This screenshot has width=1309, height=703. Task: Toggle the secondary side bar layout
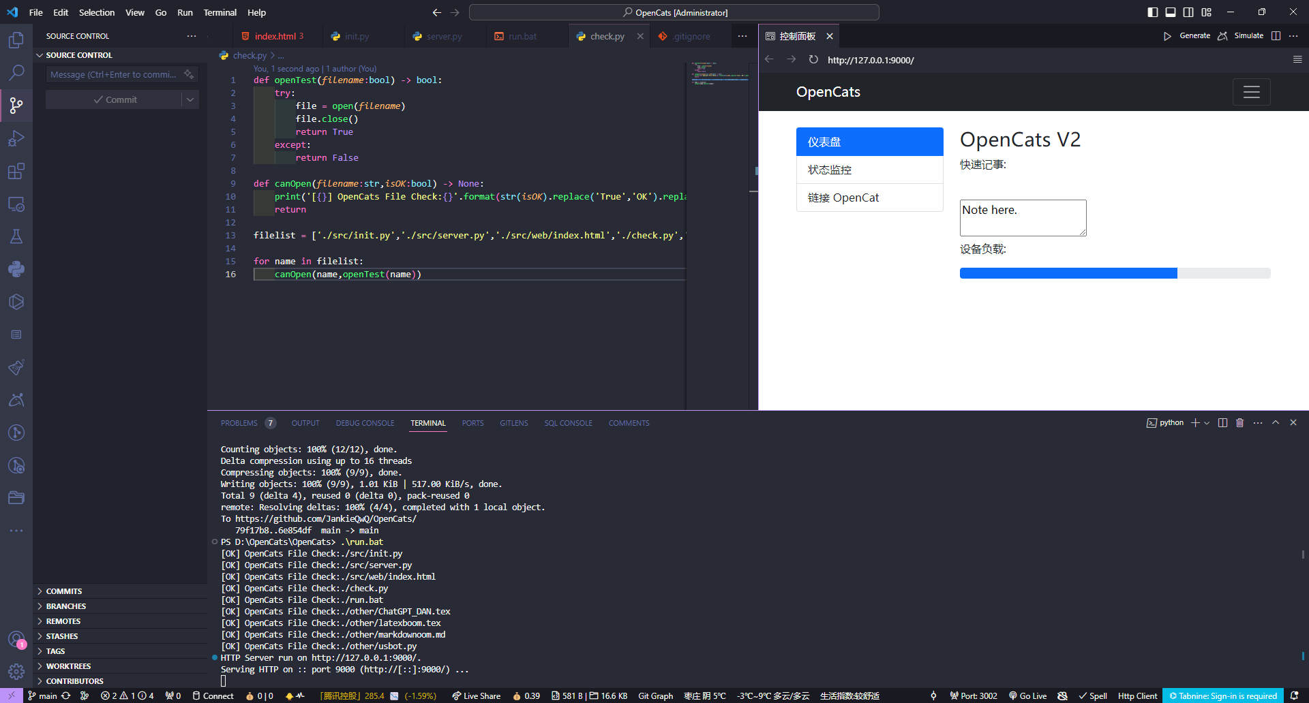[x=1188, y=12]
